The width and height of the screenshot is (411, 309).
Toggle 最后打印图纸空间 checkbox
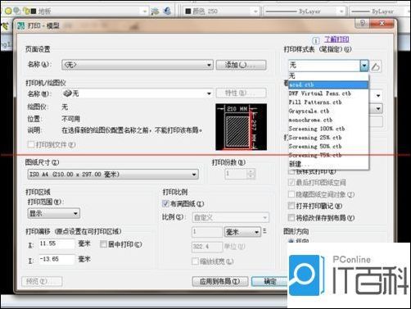(x=291, y=183)
